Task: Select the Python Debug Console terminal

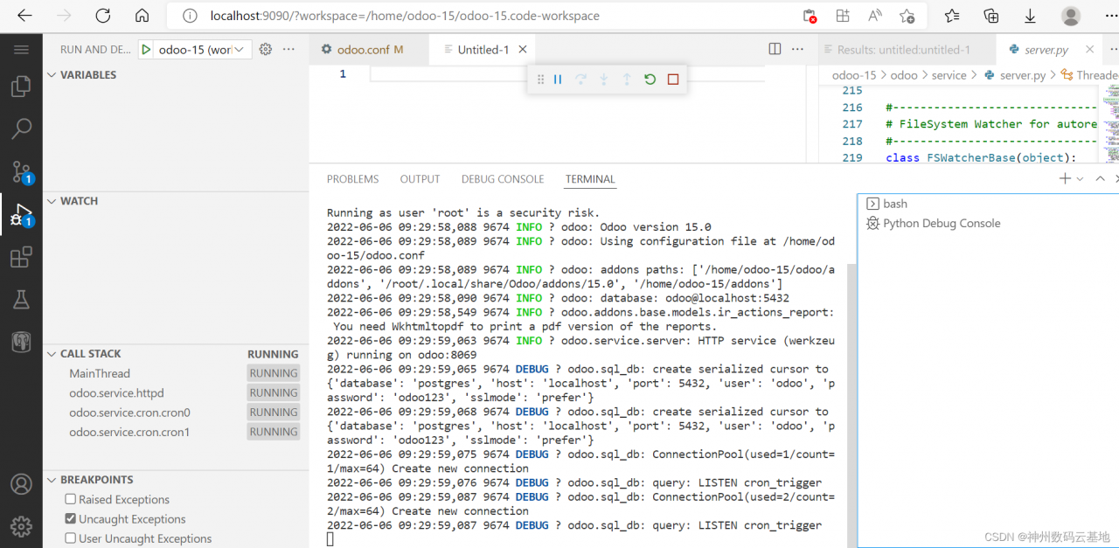Action: click(x=988, y=224)
